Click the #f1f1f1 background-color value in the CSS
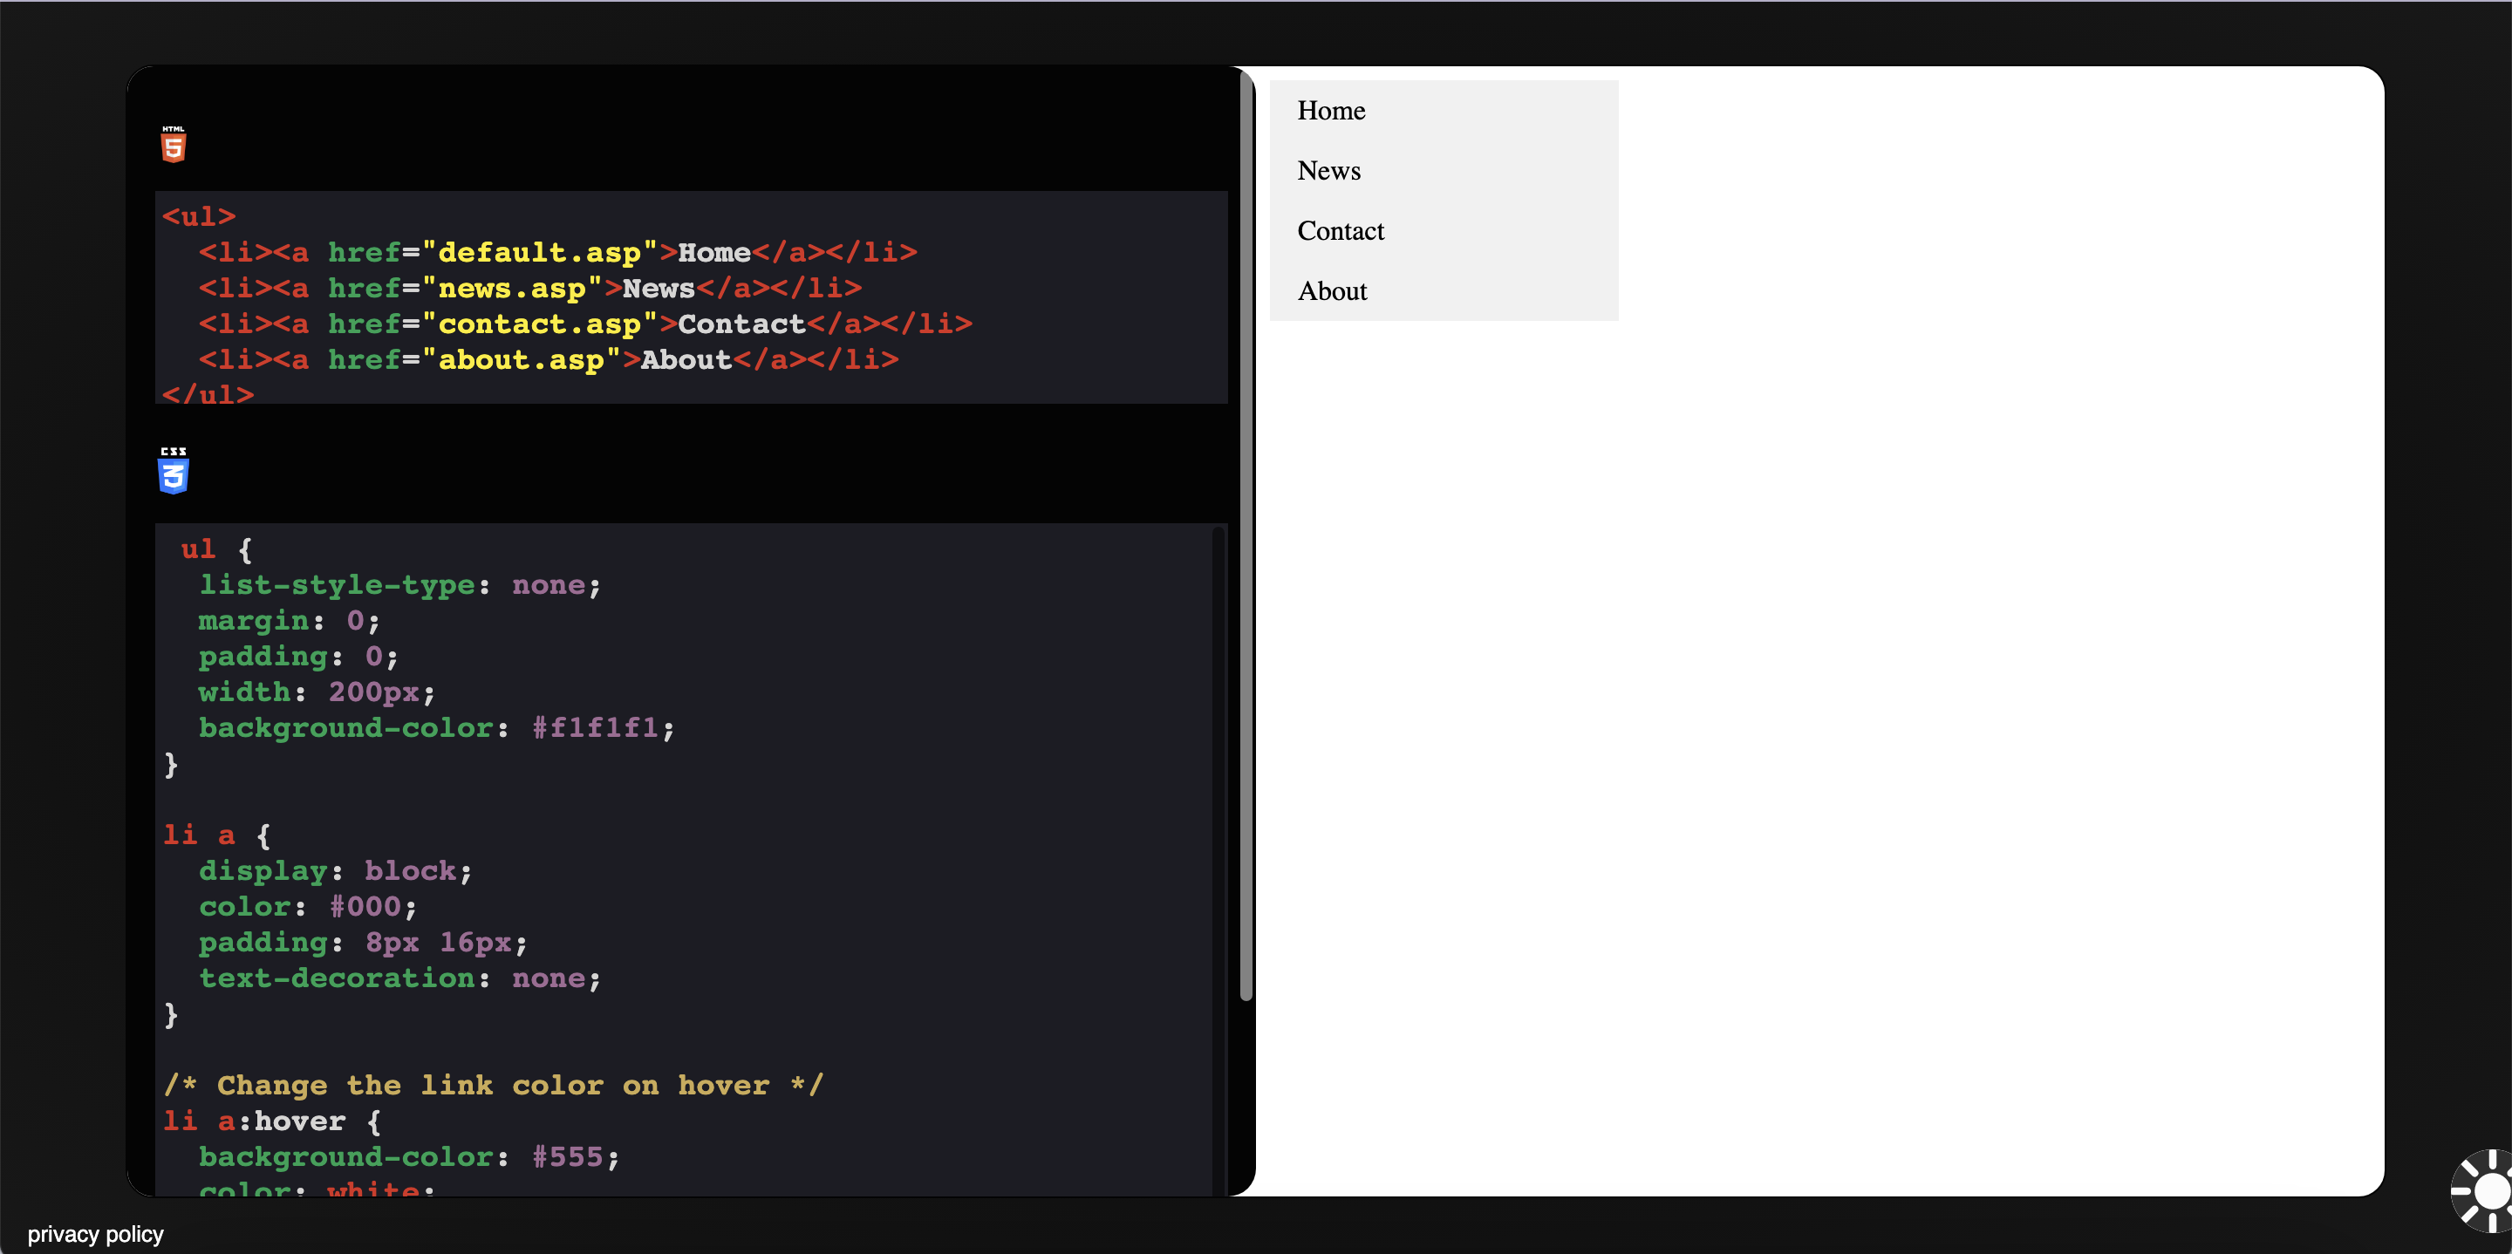The height and width of the screenshot is (1254, 2512). [595, 727]
